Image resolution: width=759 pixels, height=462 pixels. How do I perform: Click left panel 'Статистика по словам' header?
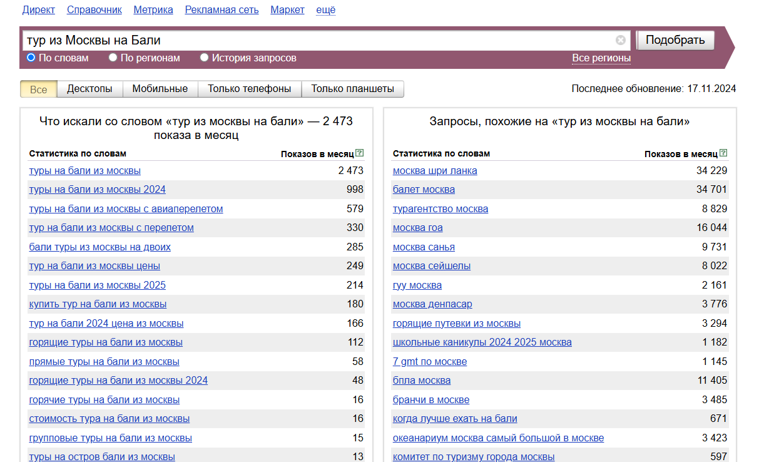(x=78, y=153)
